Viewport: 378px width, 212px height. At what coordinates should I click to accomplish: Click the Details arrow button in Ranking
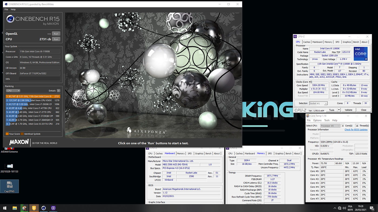[x=58, y=91]
